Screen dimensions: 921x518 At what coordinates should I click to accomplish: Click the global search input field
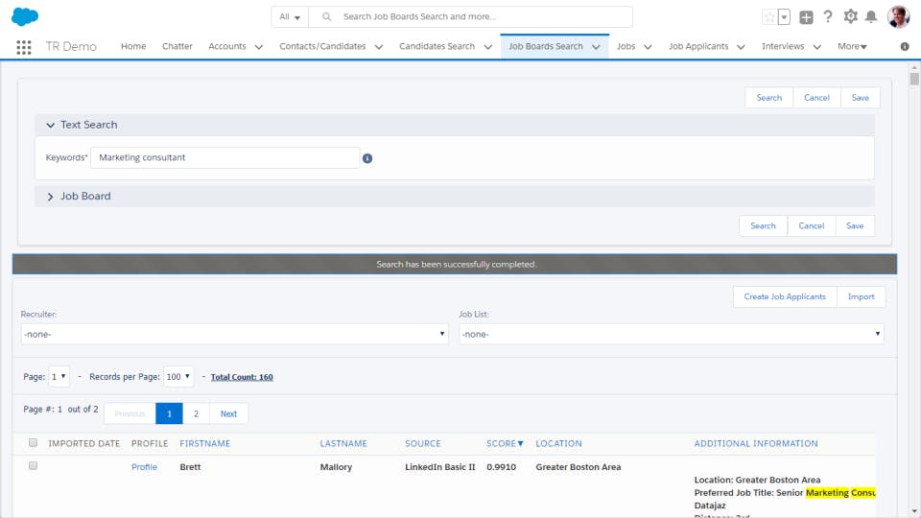[x=470, y=17]
